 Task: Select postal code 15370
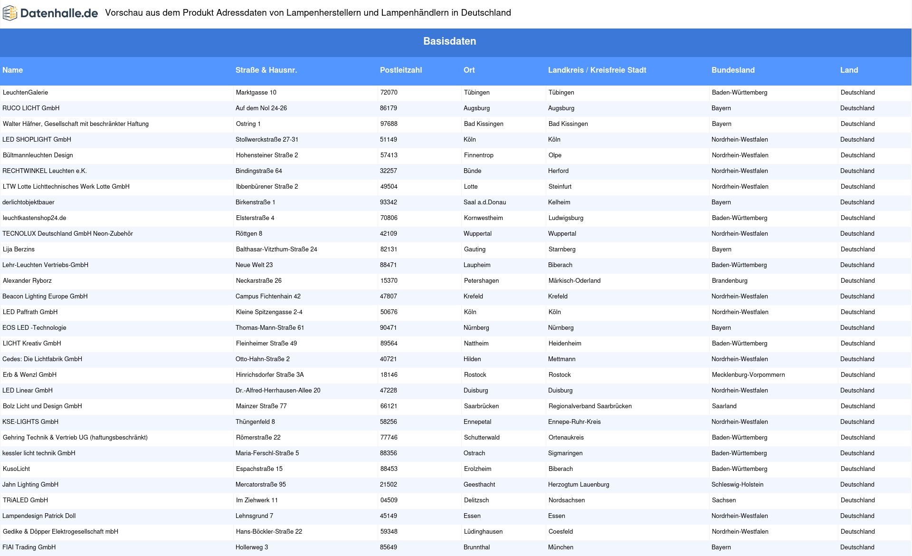point(389,280)
